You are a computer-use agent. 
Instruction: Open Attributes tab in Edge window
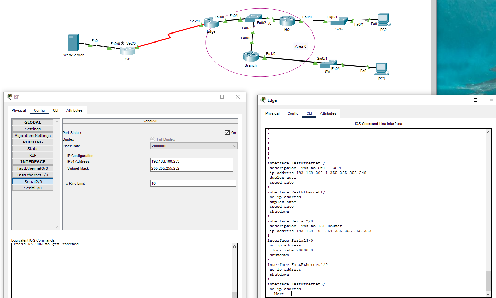coord(328,113)
